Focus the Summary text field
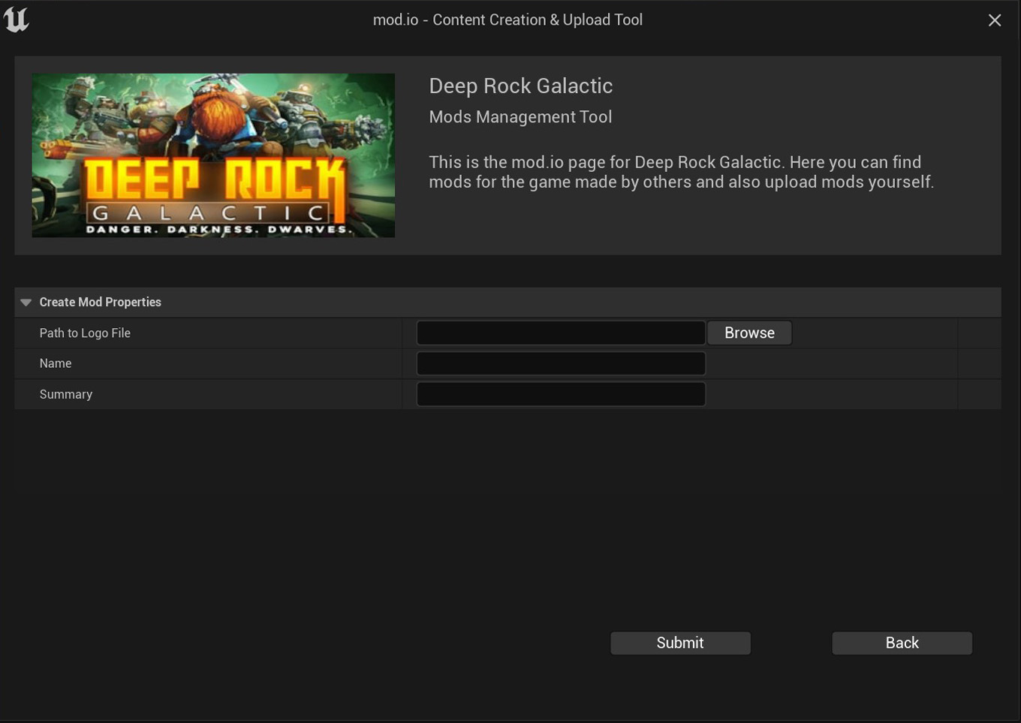The image size is (1021, 723). [561, 394]
